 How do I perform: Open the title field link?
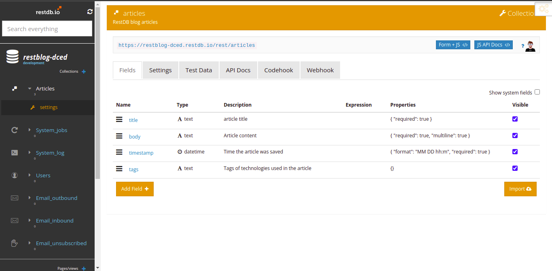[x=133, y=120]
